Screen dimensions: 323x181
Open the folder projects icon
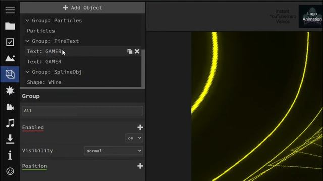[x=10, y=26]
